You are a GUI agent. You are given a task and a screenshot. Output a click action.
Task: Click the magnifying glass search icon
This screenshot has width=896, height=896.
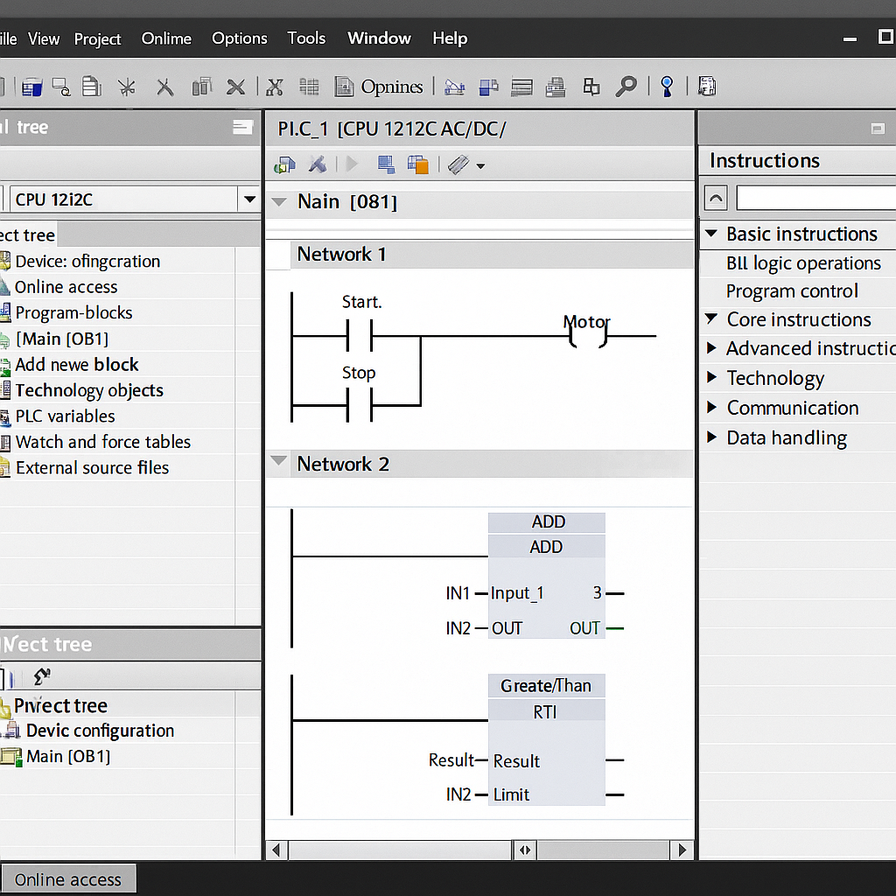coord(626,87)
